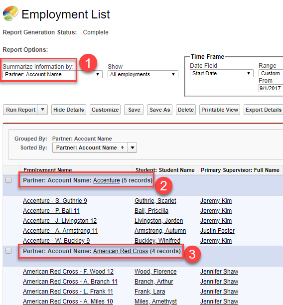This screenshot has height=305, width=283.
Task: Sort by Primary Supervisor: Full Name column
Action: coord(240,170)
